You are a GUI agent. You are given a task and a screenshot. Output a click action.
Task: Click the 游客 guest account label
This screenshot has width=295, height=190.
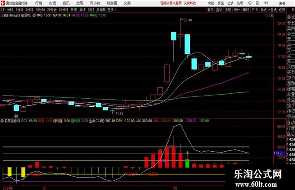[x=282, y=3]
